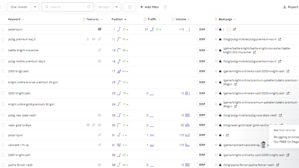The height and width of the screenshot is (168, 299).
Task: Open Traffic column help icon
Action: click(145, 19)
